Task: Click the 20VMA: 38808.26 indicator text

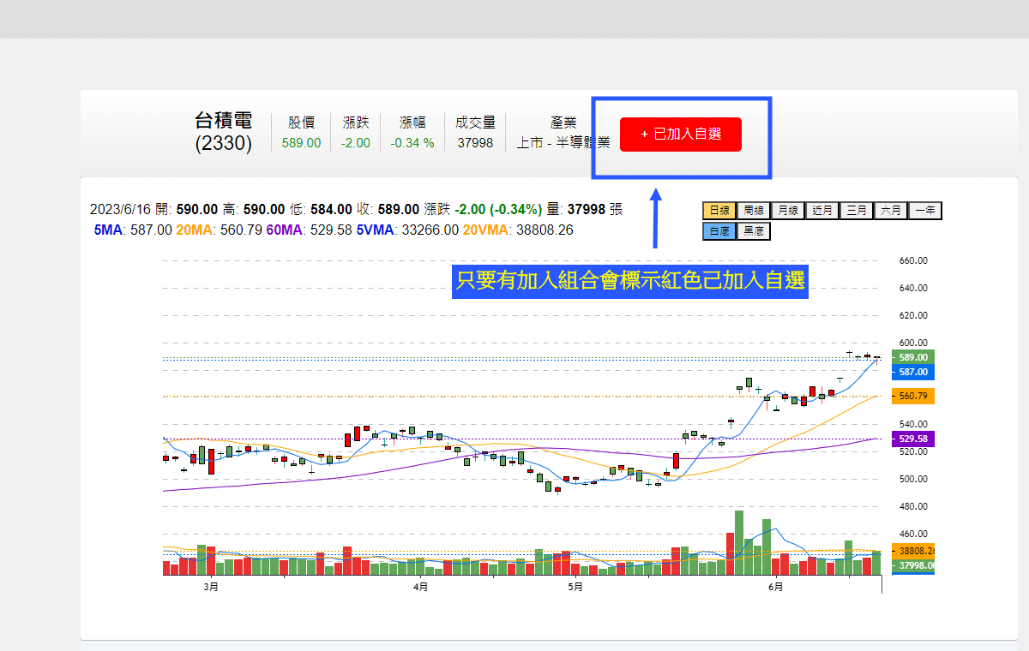Action: point(518,230)
